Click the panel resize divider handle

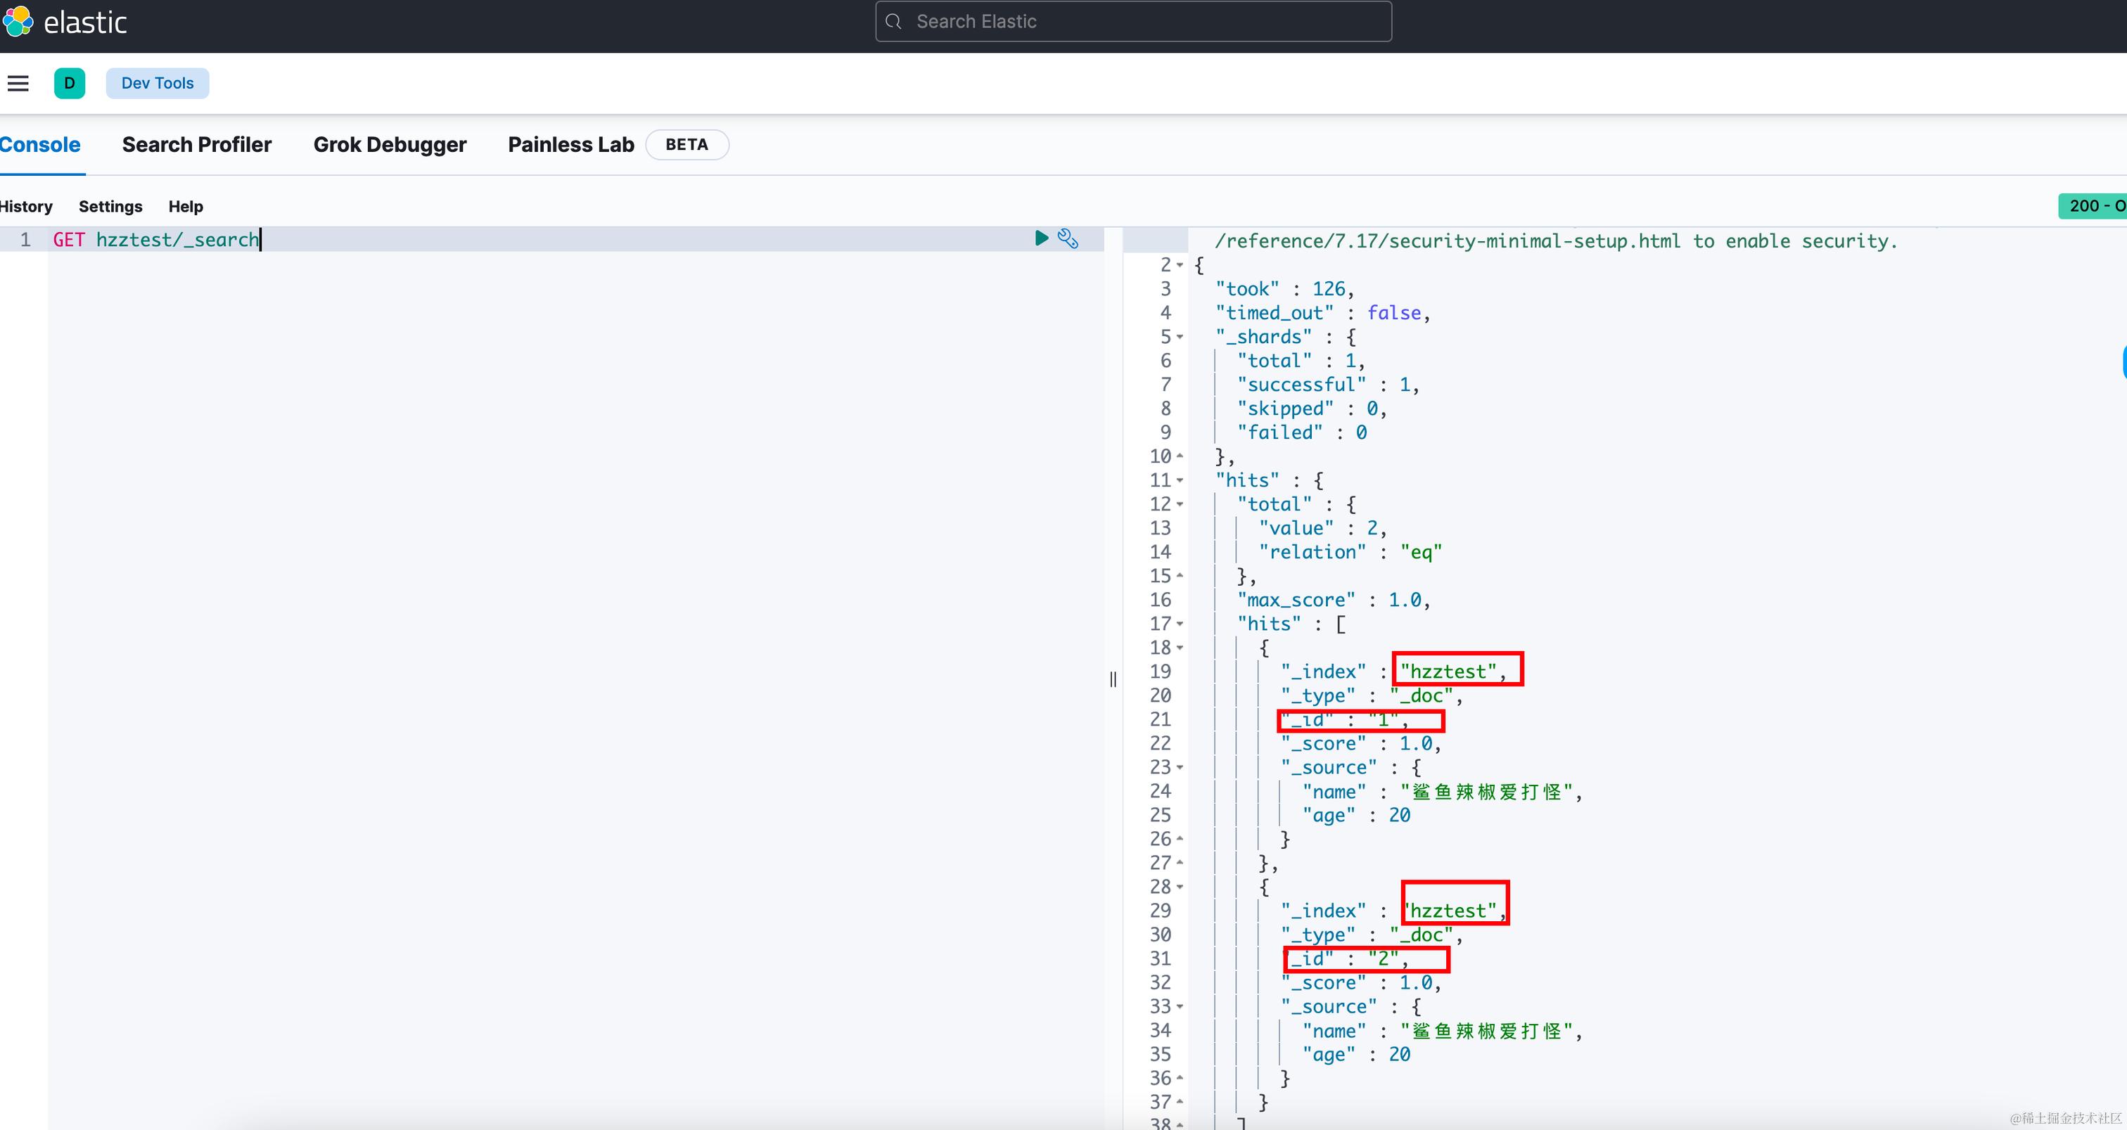point(1113,679)
